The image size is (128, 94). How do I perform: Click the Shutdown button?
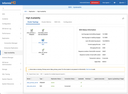pos(95,3)
